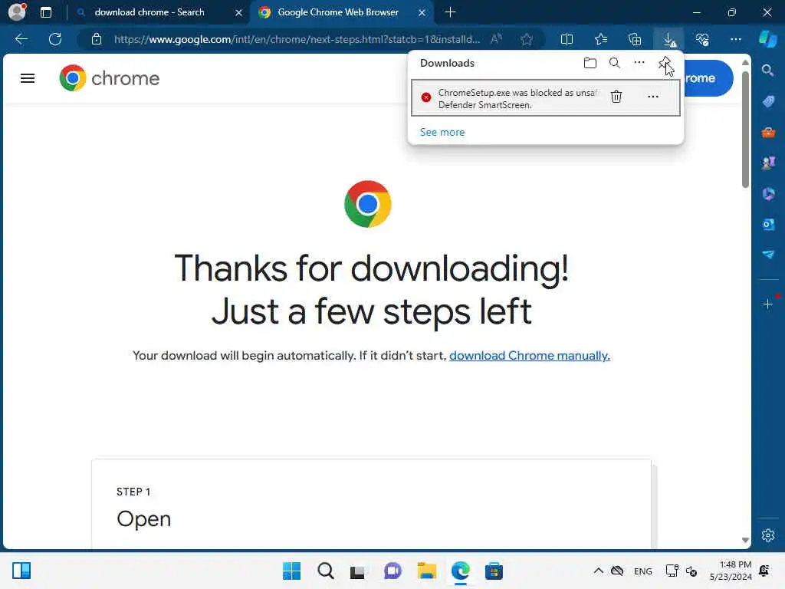Open sidebar Outlook icon
The image size is (785, 589).
coord(768,225)
